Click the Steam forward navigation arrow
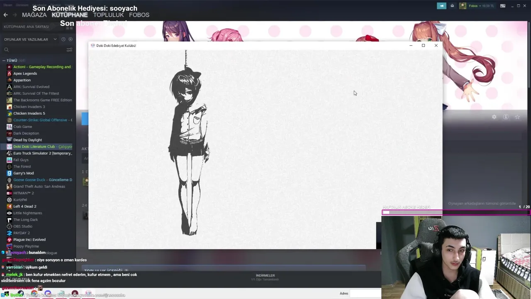 click(15, 15)
